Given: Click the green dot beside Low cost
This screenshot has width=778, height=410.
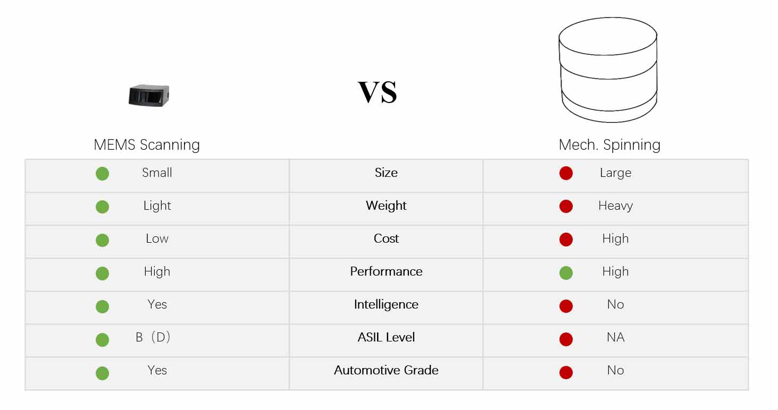Looking at the screenshot, I should tap(103, 240).
